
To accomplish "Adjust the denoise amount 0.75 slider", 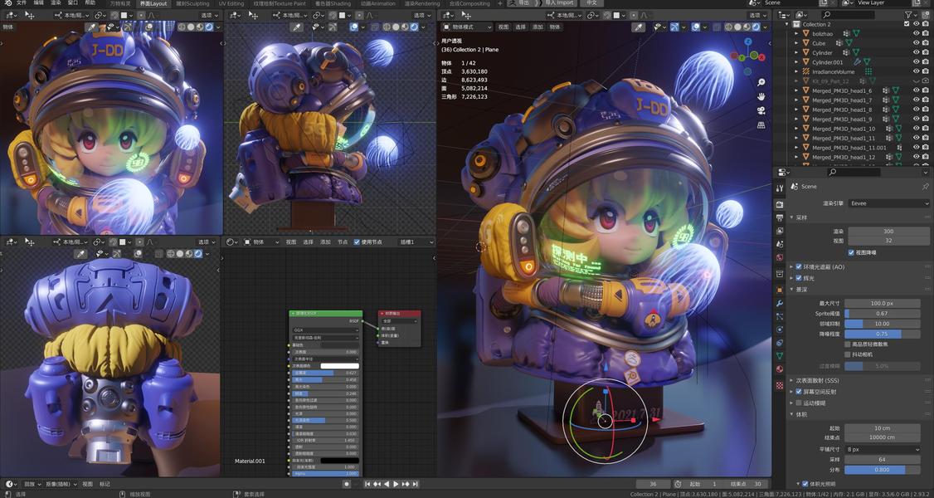I will 883,334.
